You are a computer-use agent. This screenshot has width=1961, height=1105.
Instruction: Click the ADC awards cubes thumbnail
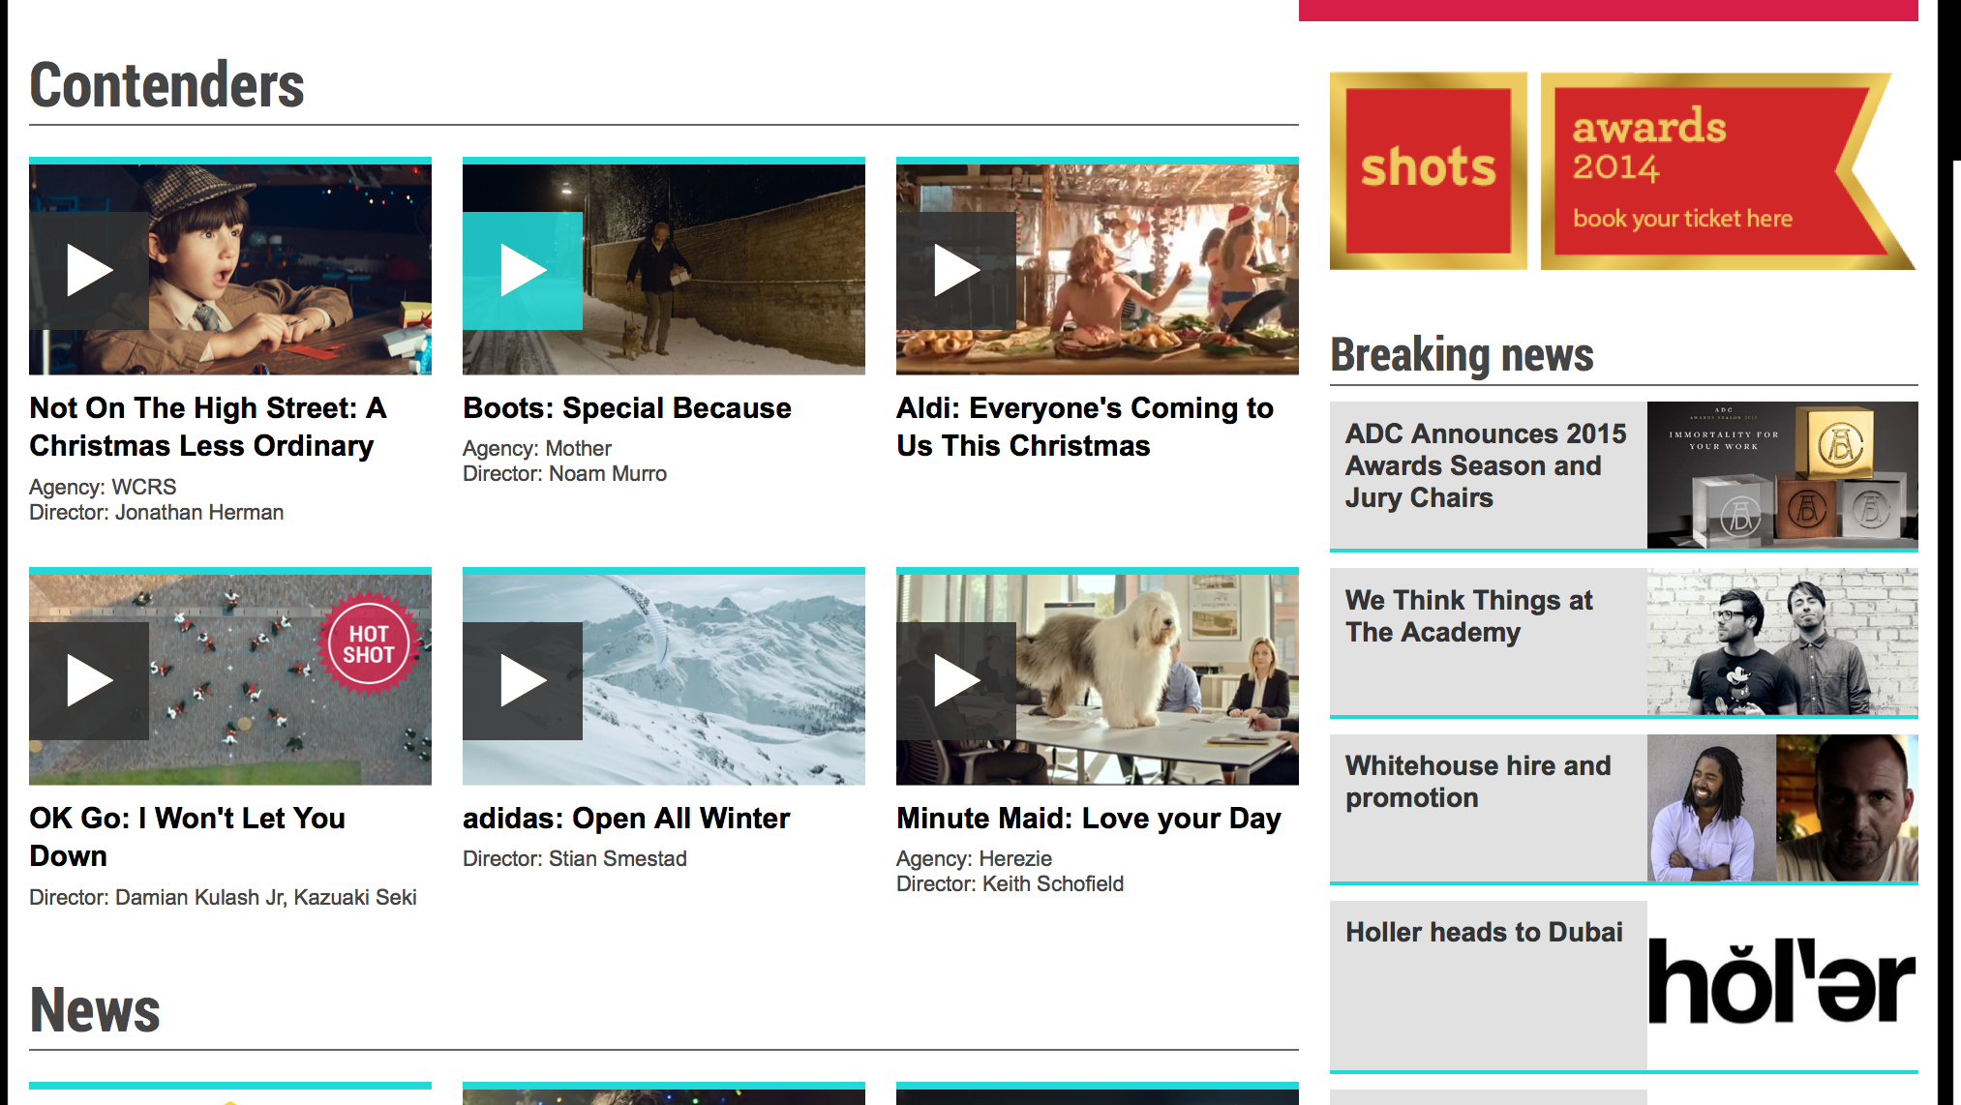(1781, 475)
